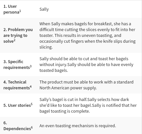Open footnote 6 after Dependencies

point(32,128)
